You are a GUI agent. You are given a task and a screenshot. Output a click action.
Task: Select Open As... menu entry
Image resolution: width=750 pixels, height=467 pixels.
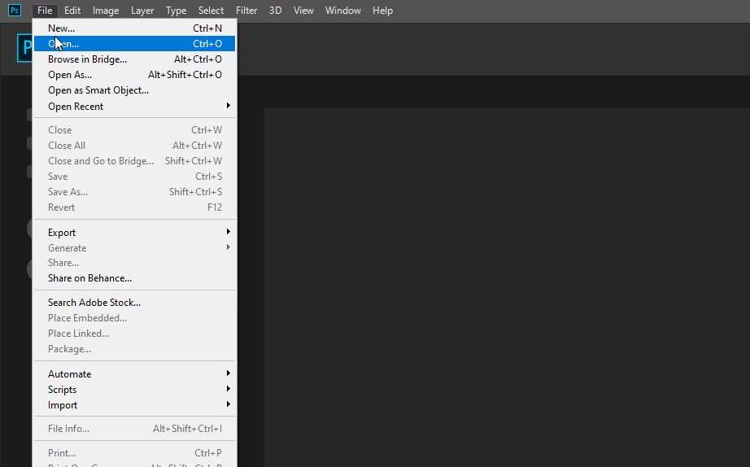[x=134, y=75]
